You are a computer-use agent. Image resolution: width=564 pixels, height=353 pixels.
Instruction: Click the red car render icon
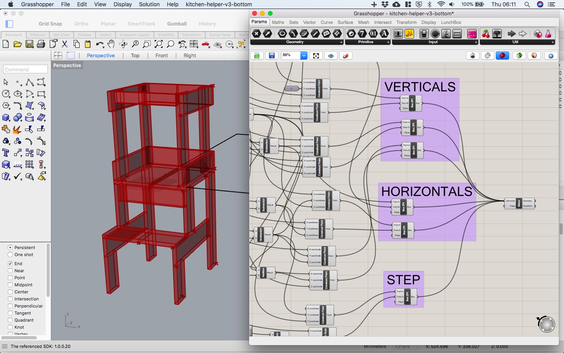point(206,44)
